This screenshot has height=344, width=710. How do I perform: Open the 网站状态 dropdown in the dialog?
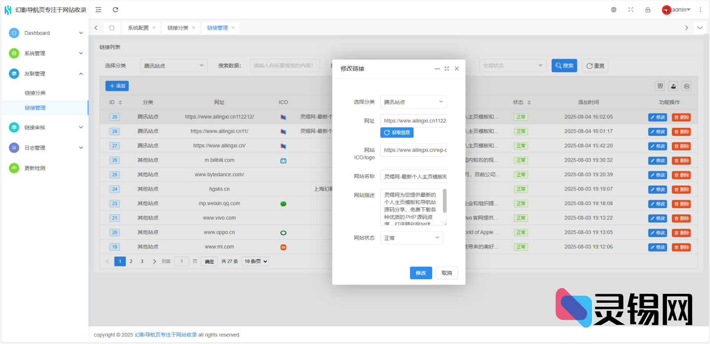point(411,238)
